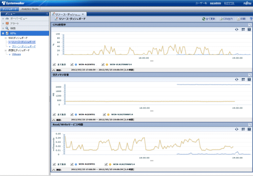Grab the CPU usage chart time slider handle
Screen dimensions: 253x176
click(x=152, y=61)
